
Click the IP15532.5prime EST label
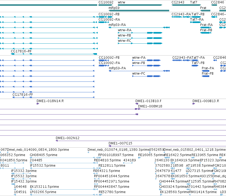click(x=43, y=166)
